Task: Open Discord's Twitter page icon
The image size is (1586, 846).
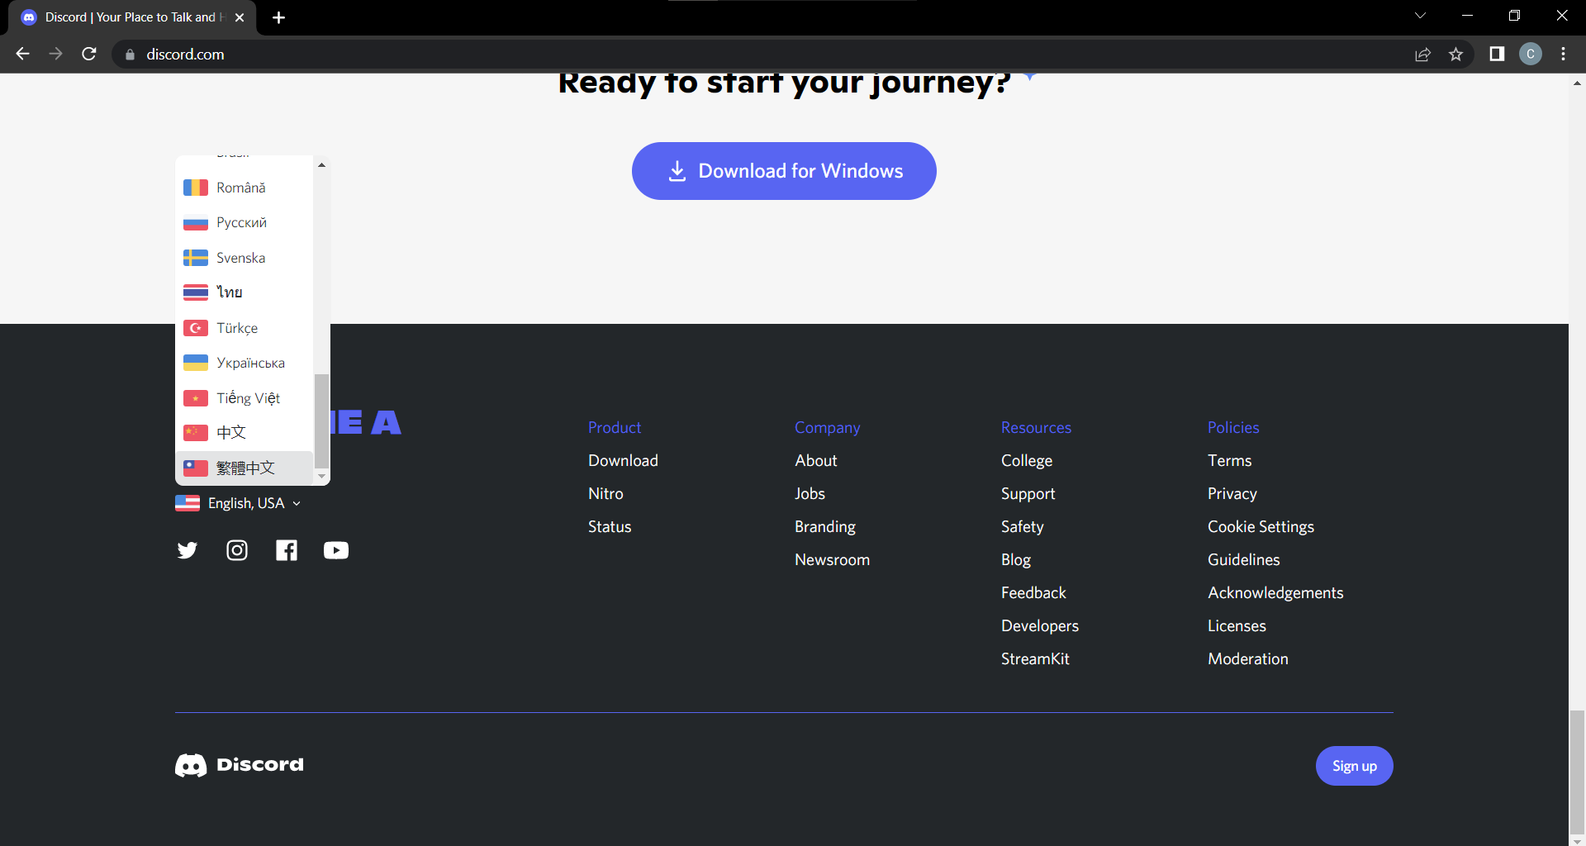Action: (188, 550)
